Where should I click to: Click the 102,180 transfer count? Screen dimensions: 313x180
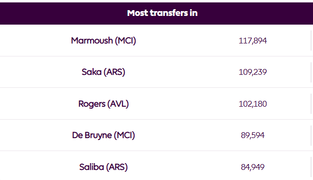[253, 104]
